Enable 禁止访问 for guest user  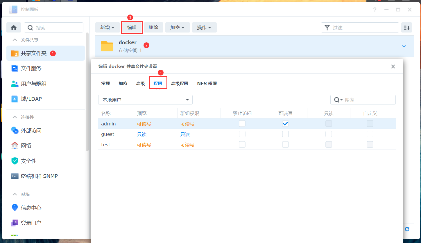242,134
